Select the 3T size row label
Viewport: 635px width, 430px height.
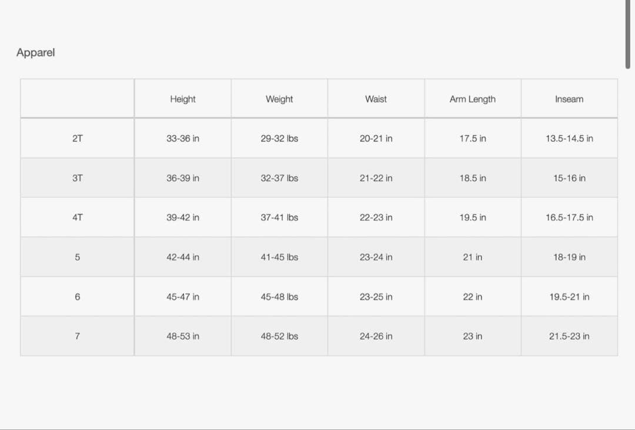coord(78,178)
